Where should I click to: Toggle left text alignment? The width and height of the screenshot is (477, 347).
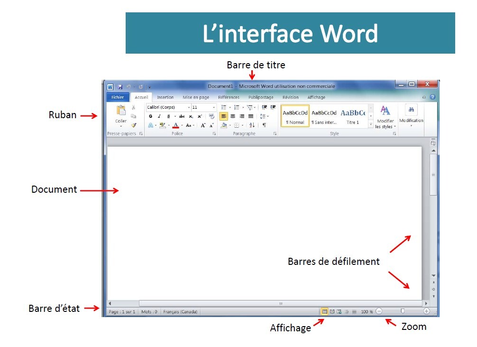pos(224,116)
